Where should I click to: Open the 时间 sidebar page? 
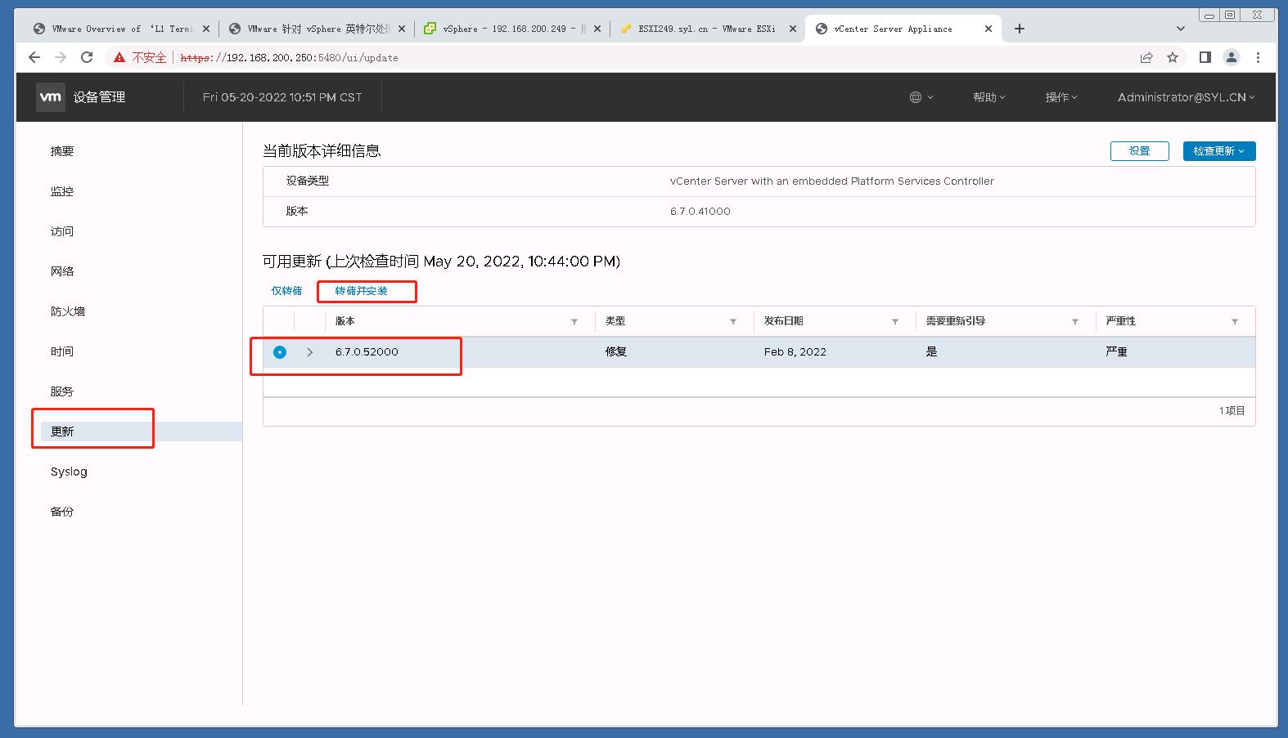pyautogui.click(x=62, y=351)
